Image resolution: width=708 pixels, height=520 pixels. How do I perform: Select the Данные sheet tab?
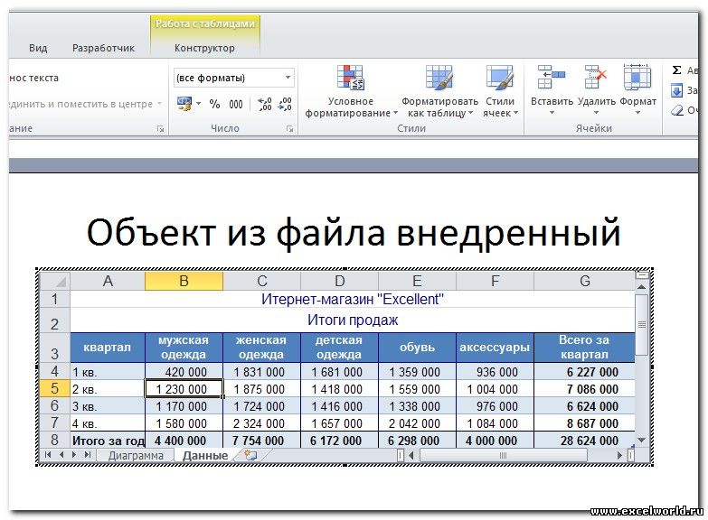pyautogui.click(x=205, y=456)
